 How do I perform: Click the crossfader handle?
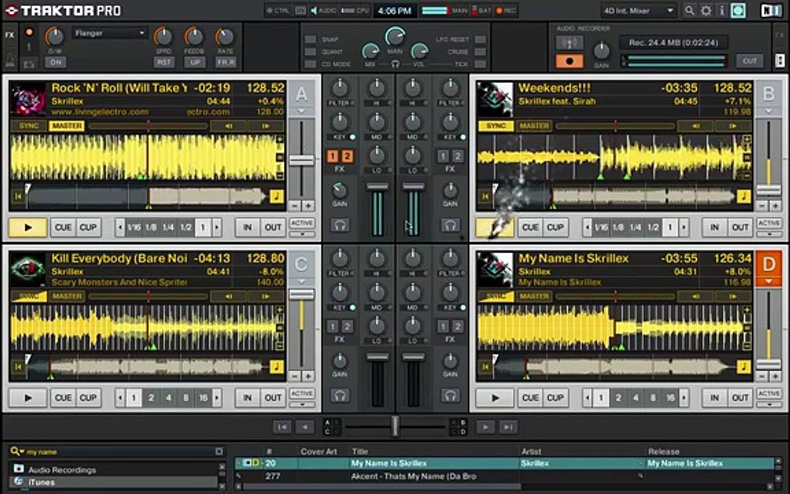click(x=395, y=427)
